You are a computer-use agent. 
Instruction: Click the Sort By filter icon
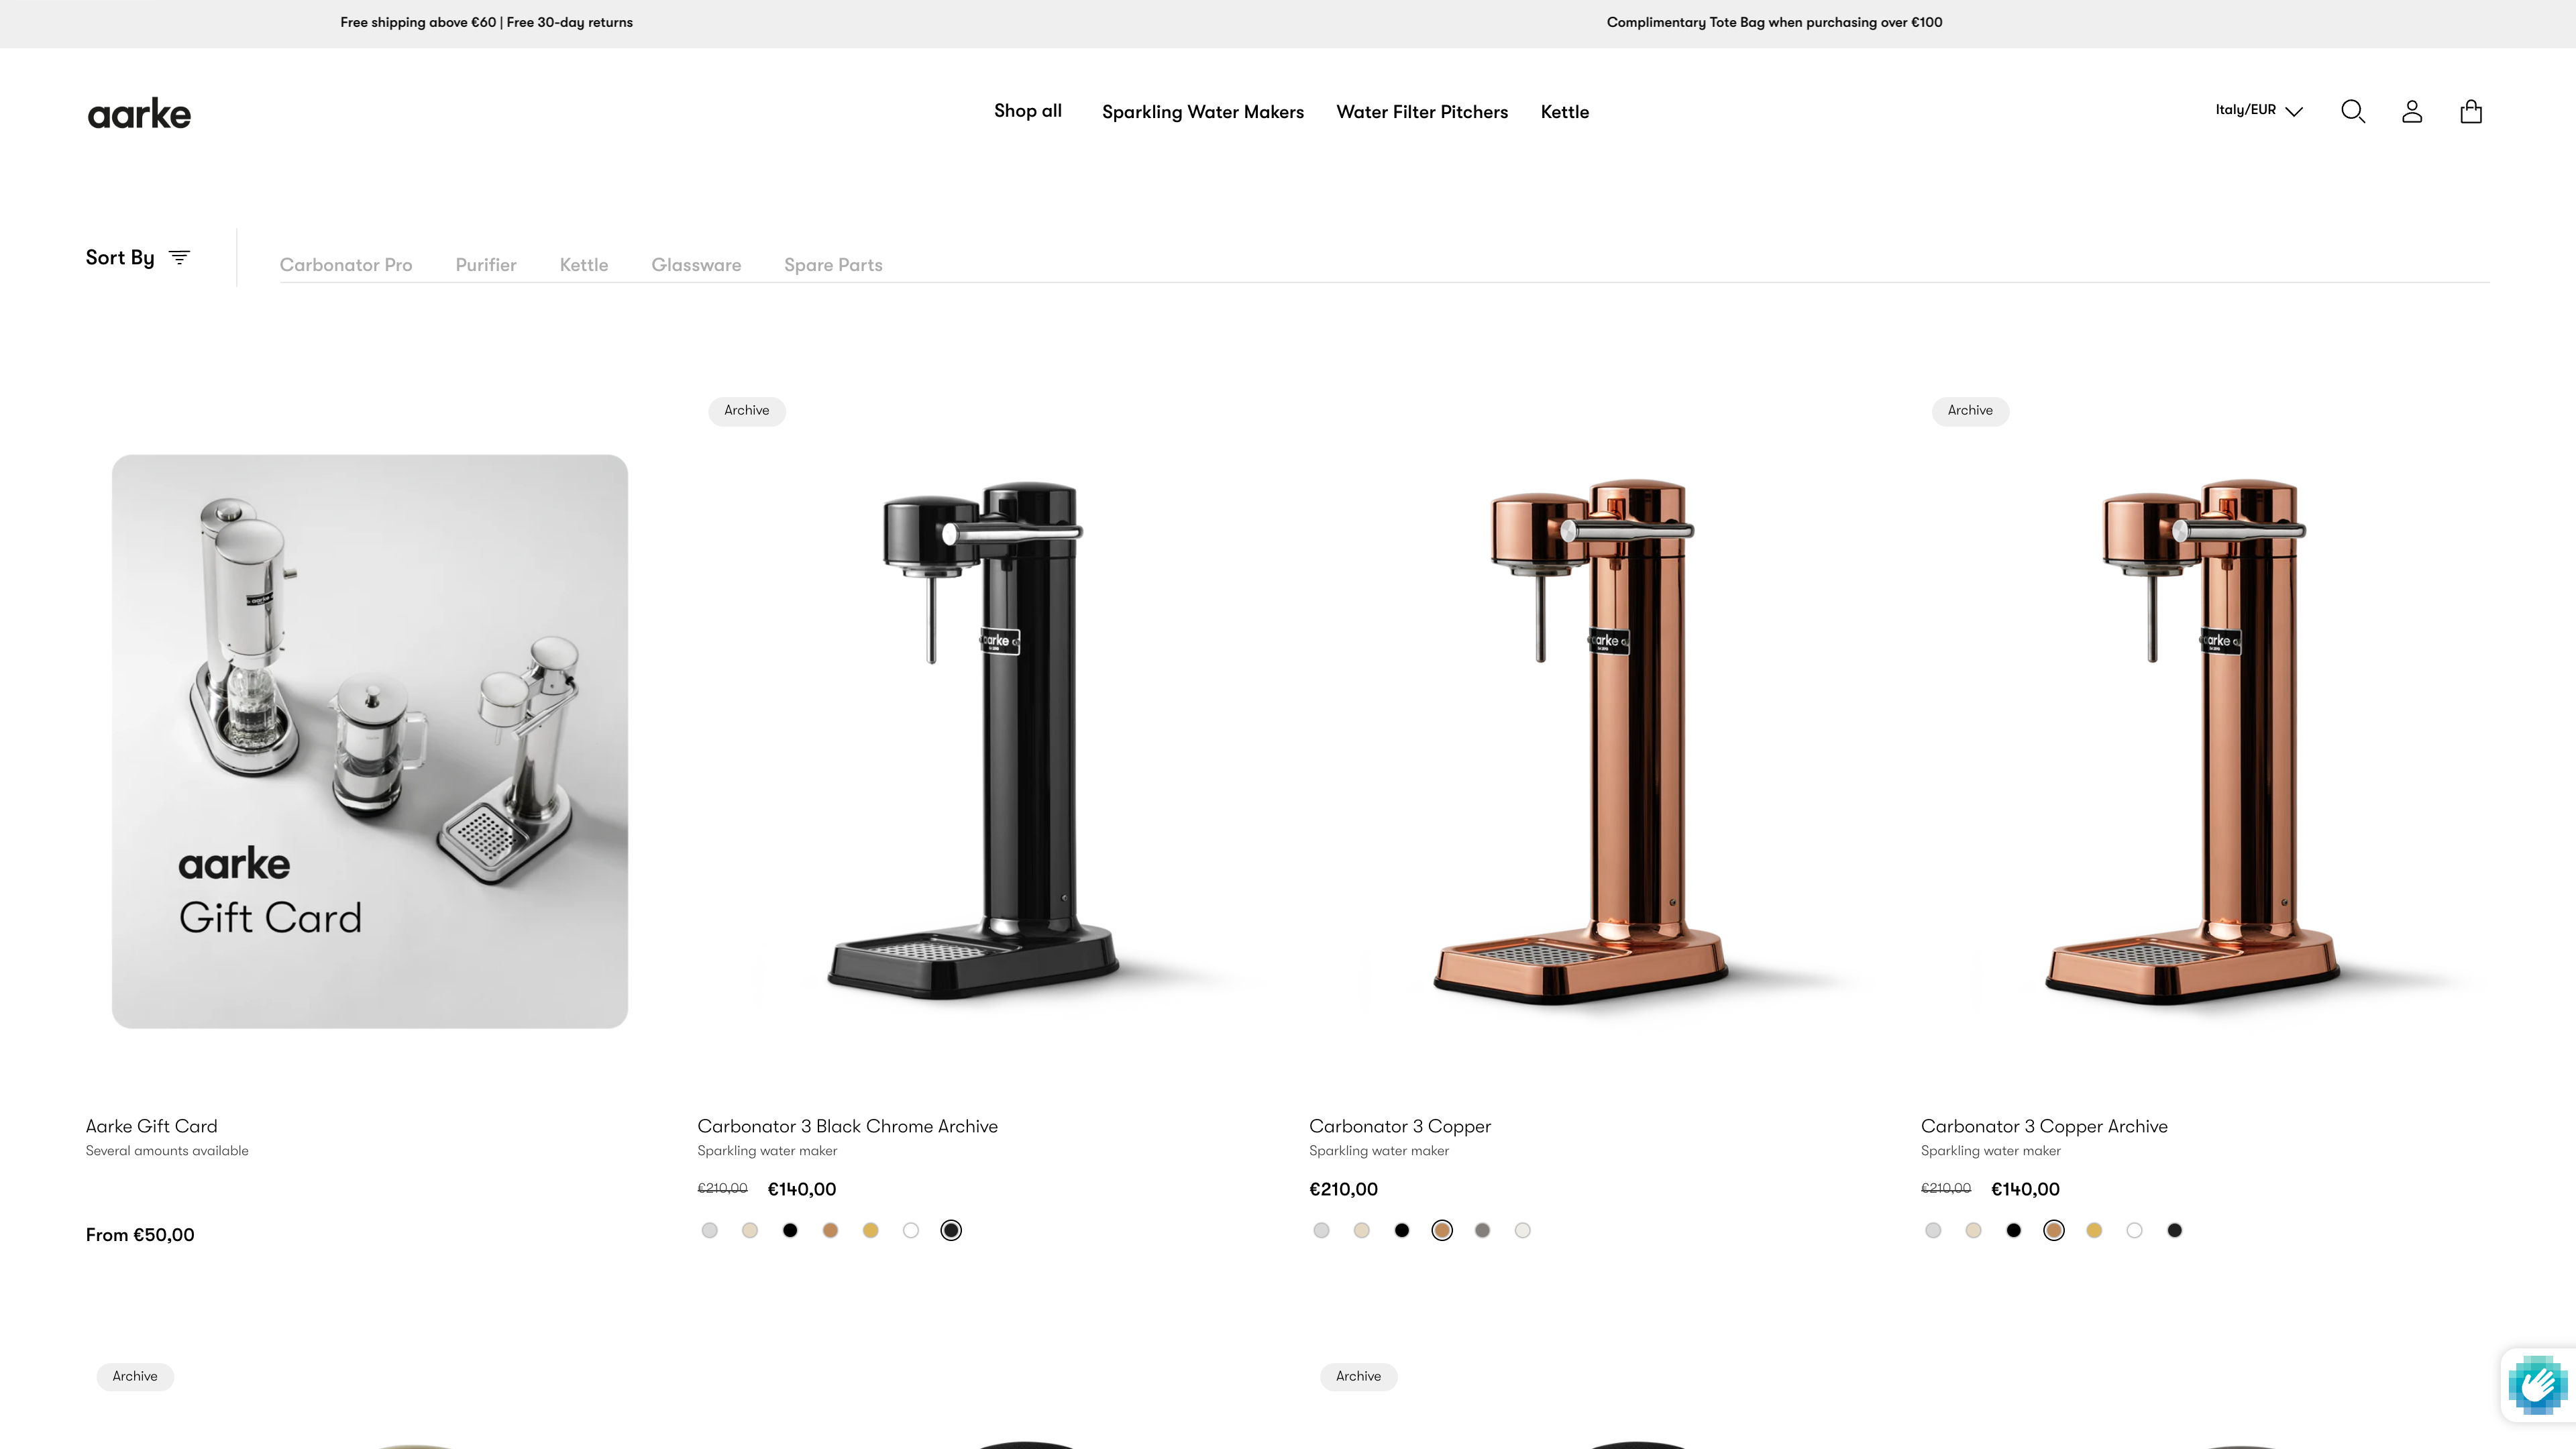coord(179,257)
